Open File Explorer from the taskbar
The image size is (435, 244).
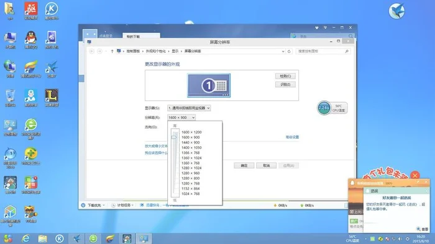click(x=42, y=238)
